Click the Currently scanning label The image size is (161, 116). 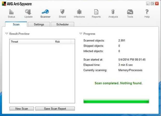tap(95, 70)
